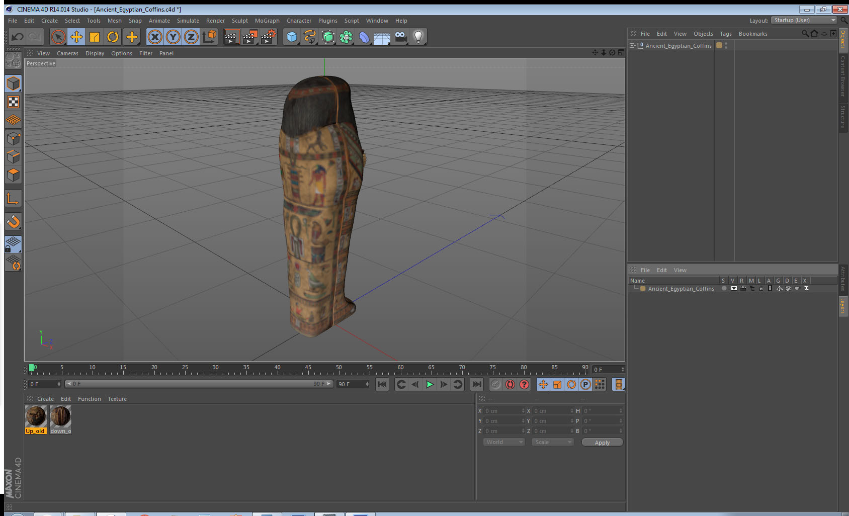The width and height of the screenshot is (849, 516).
Task: Click the record active objects button
Action: coord(496,384)
